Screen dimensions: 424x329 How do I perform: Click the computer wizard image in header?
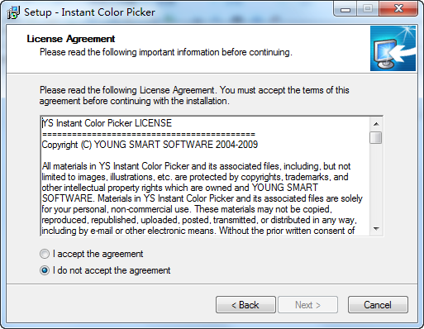(x=393, y=49)
